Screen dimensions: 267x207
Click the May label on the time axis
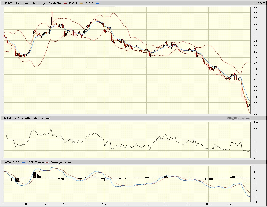click(x=104, y=204)
